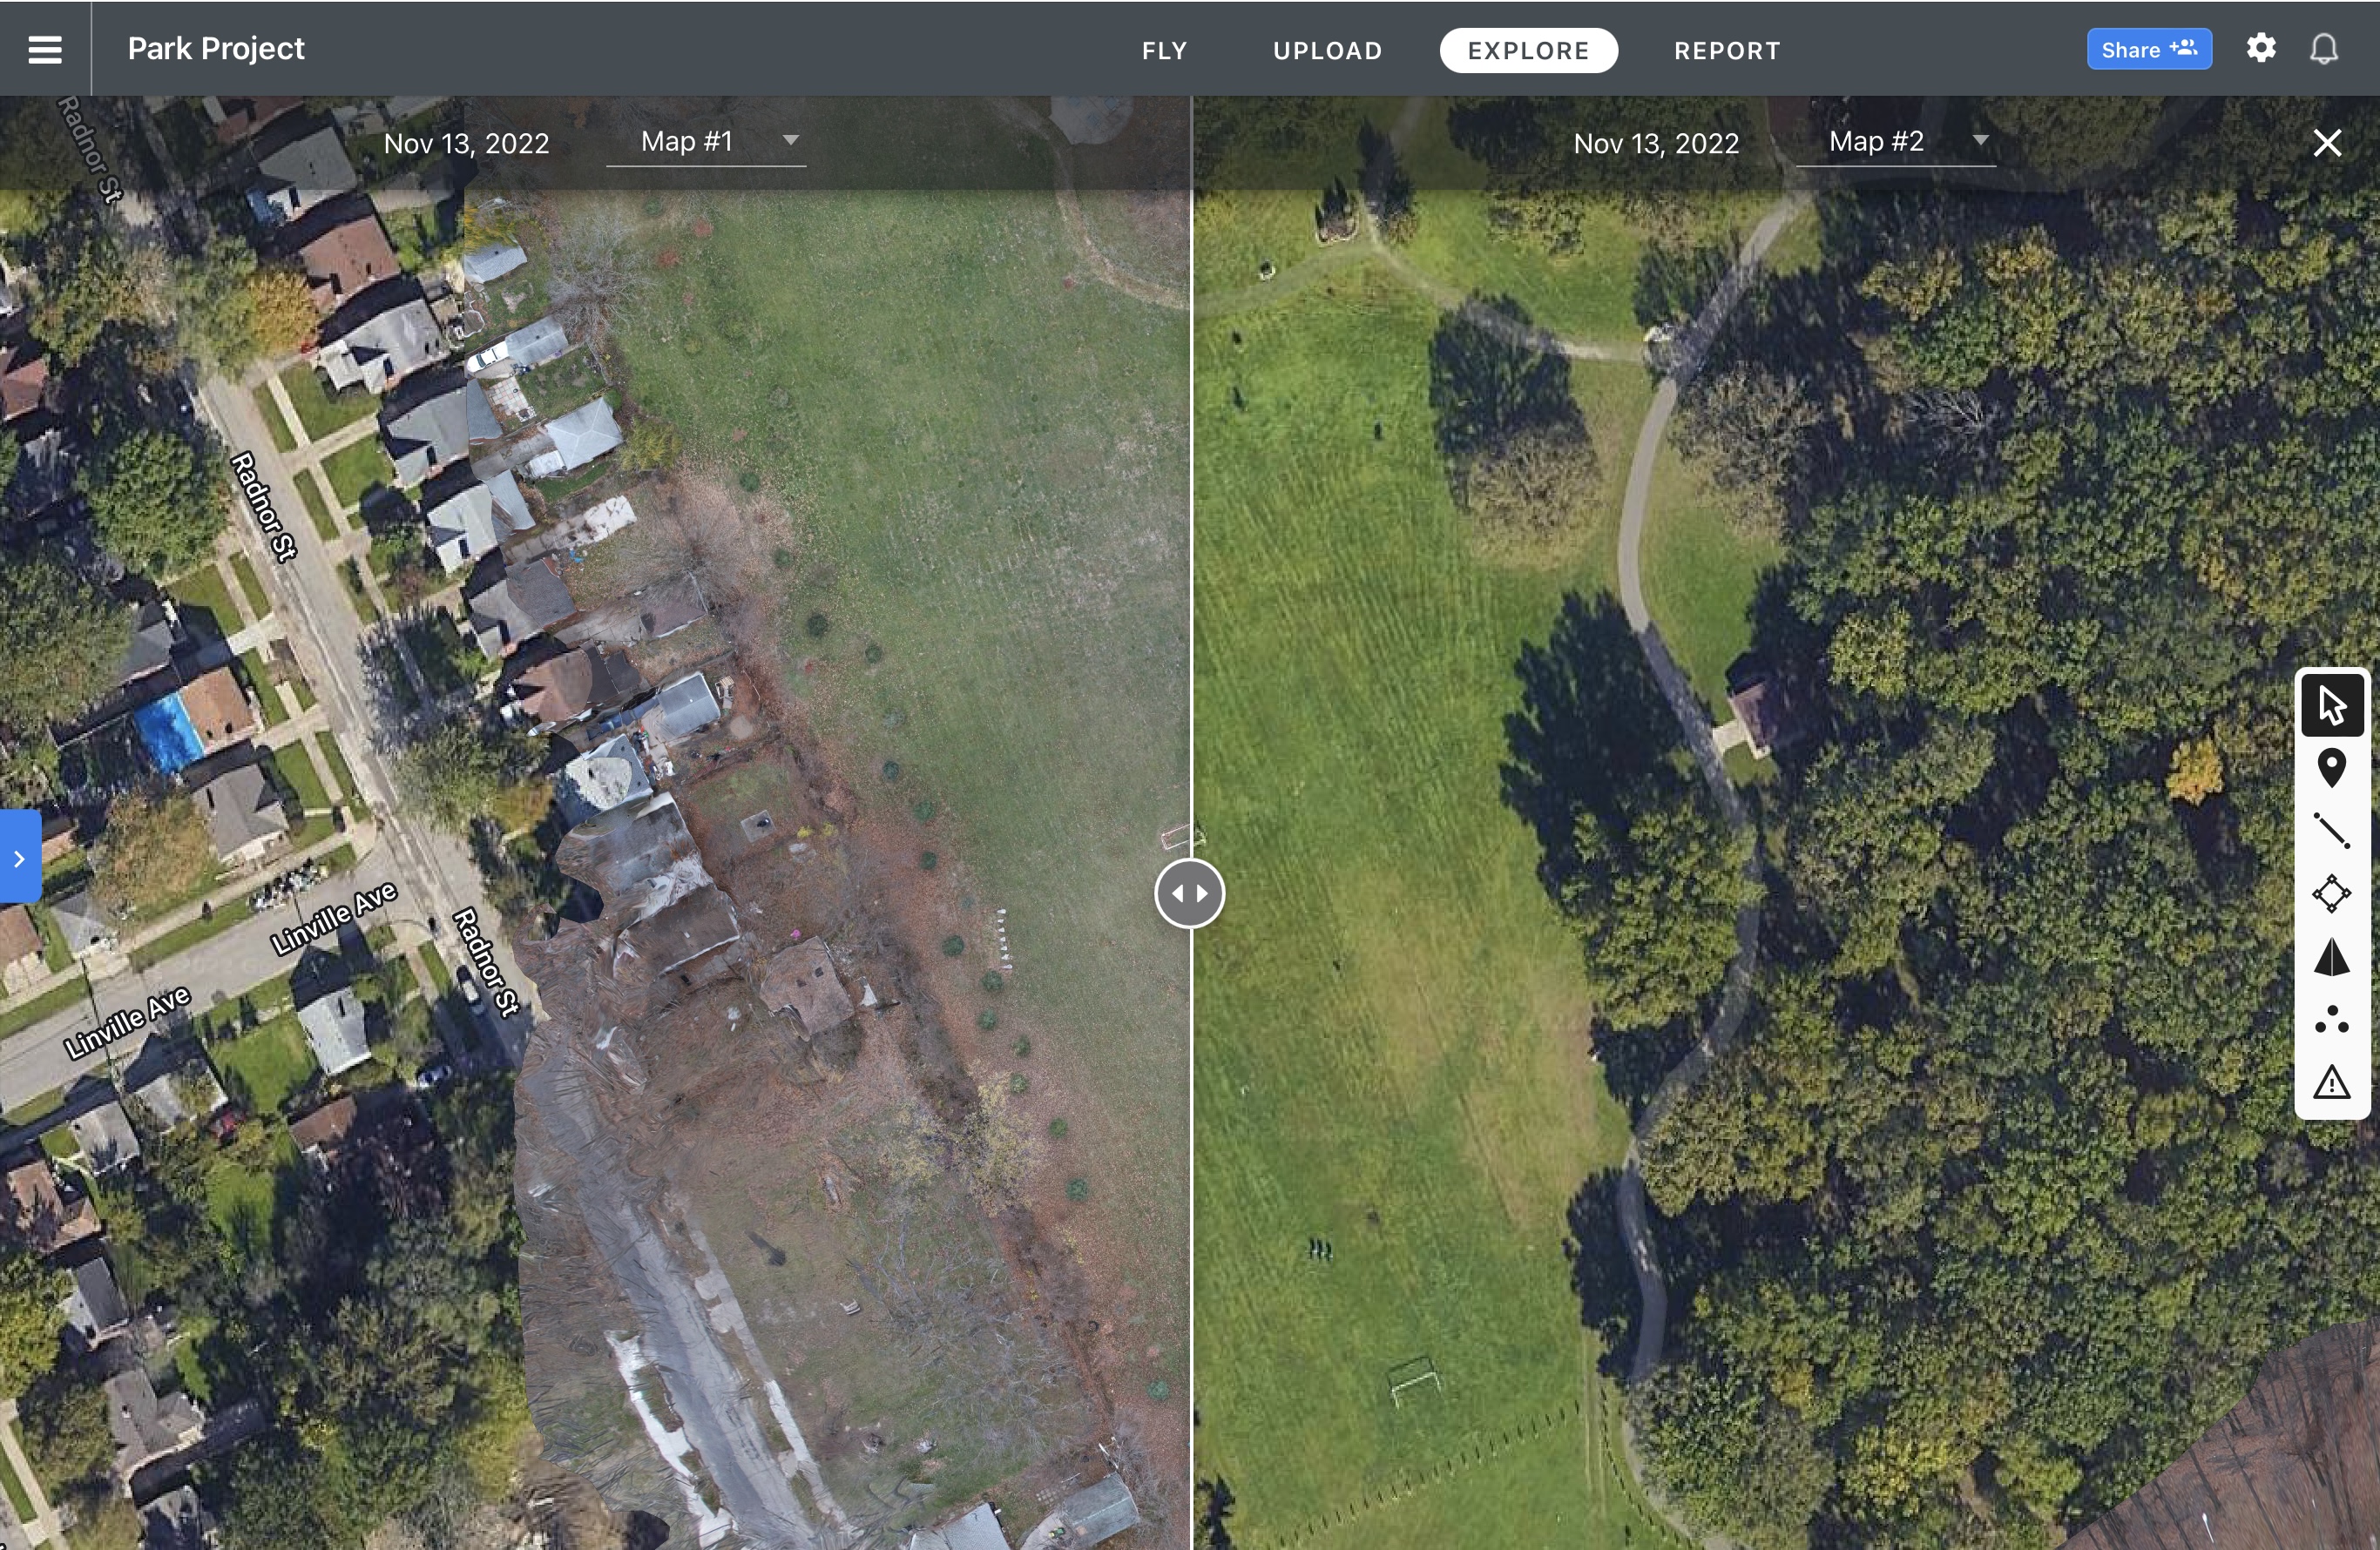Image resolution: width=2380 pixels, height=1550 pixels.
Task: Switch to the FLY tab
Action: point(1165,51)
